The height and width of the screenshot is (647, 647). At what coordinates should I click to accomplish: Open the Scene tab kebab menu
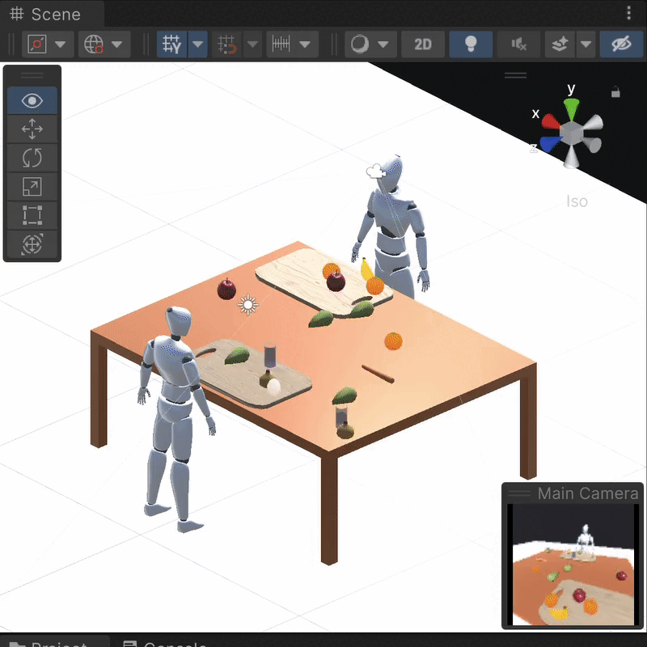pos(628,13)
